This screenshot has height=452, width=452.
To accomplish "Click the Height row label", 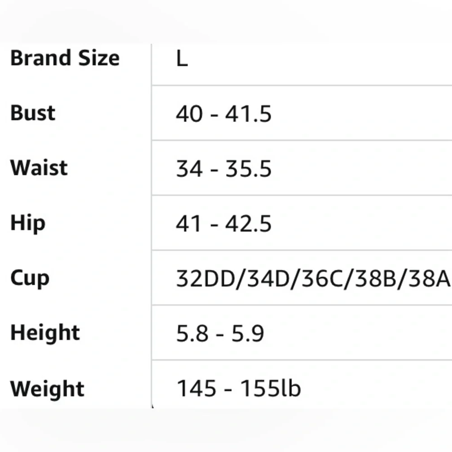I will point(45,333).
